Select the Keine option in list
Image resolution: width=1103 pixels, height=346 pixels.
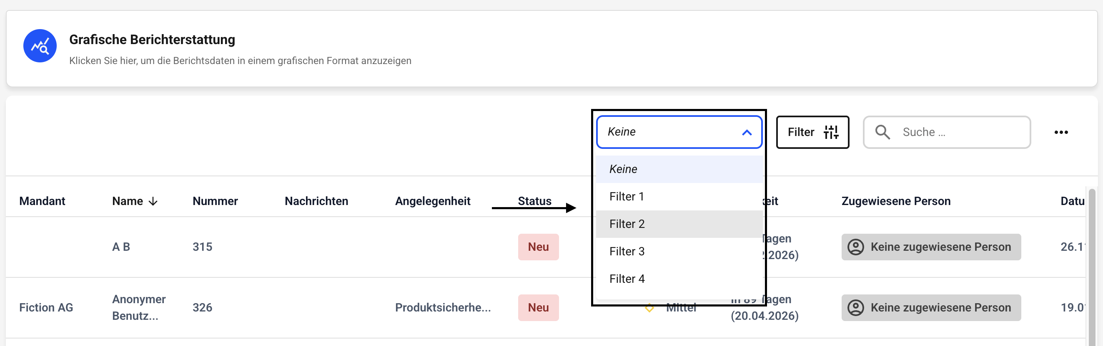[x=624, y=169]
